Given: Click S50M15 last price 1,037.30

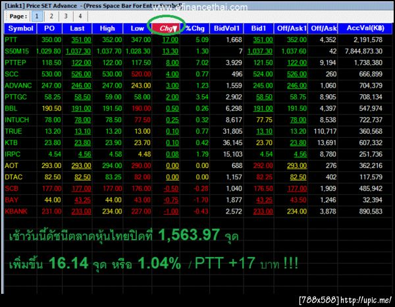Looking at the screenshot, I should (78, 51).
